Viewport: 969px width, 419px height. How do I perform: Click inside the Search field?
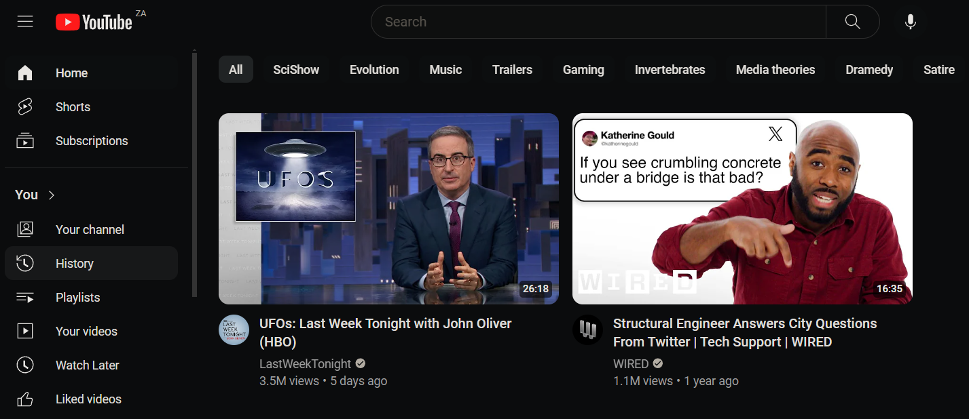pyautogui.click(x=598, y=21)
